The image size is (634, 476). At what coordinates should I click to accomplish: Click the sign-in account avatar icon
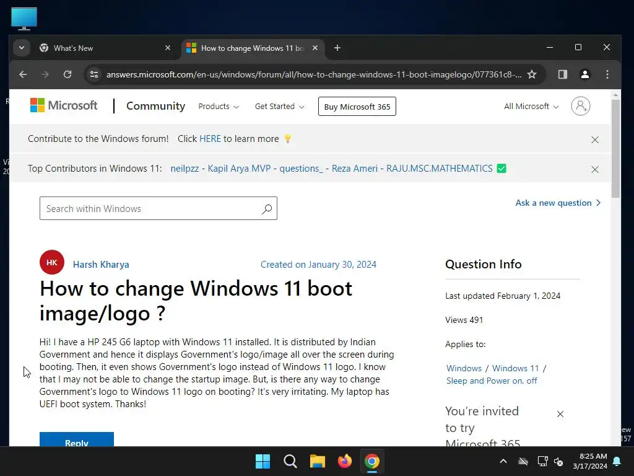580,106
